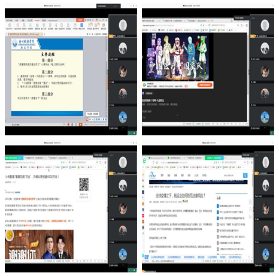Image resolution: width=279 pixels, height=276 pixels.
Task: Open the headline 全球疫情之下 article title
Action: (180, 196)
